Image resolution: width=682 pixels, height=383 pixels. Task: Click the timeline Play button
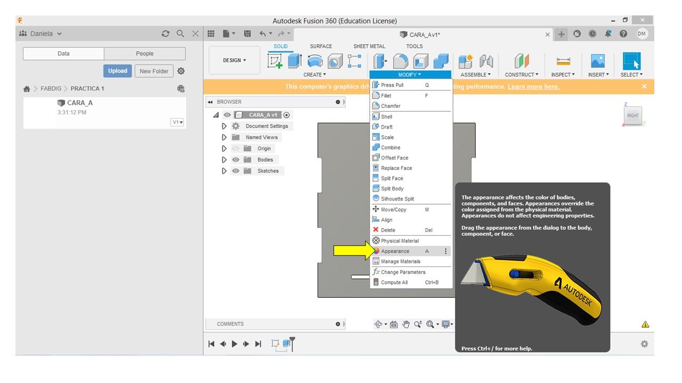[x=234, y=344]
